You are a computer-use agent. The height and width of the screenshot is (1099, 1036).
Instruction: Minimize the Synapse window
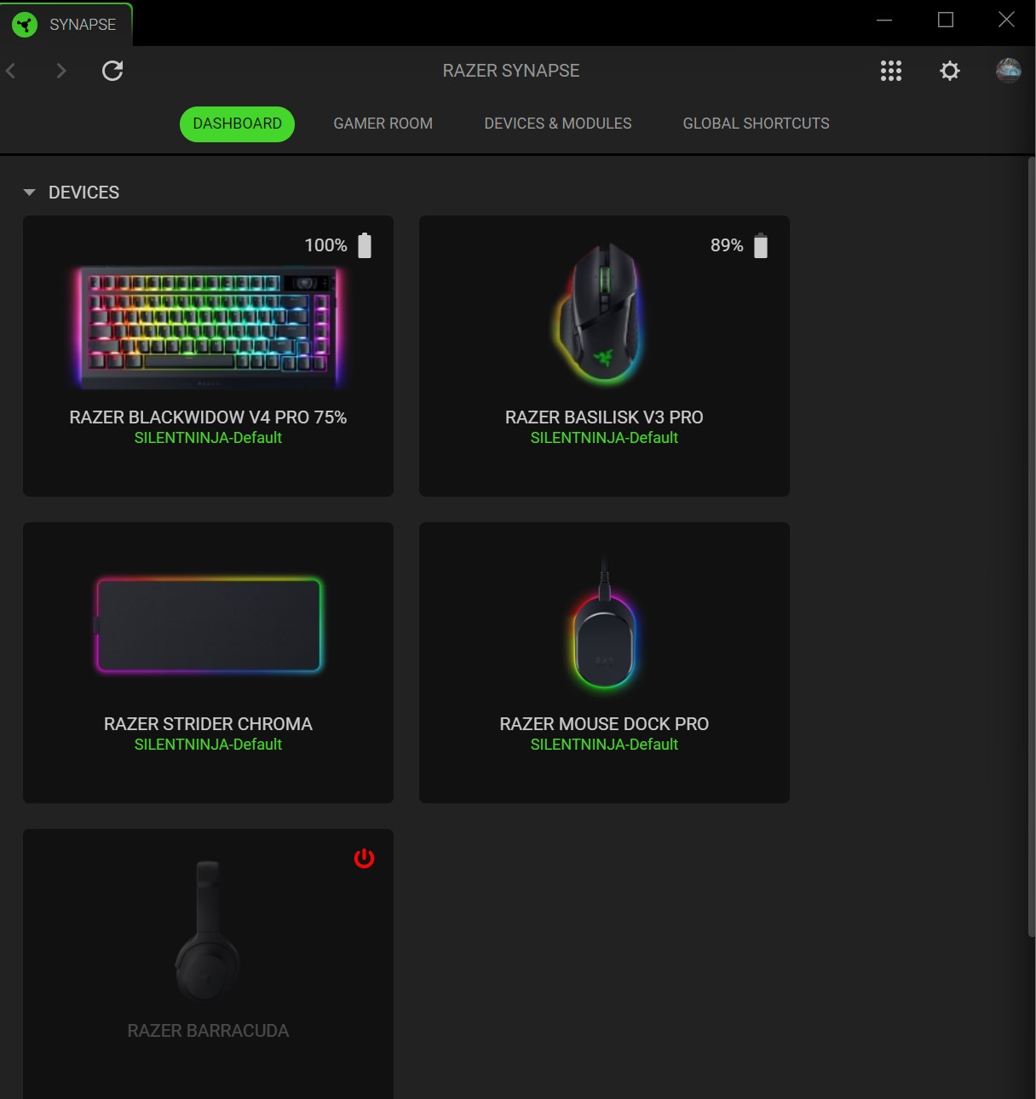click(884, 20)
